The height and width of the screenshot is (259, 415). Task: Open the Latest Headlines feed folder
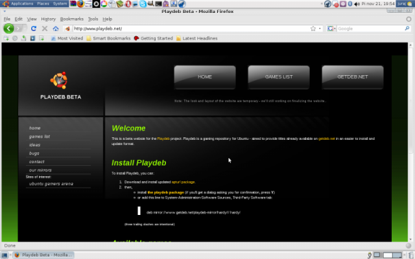(197, 38)
